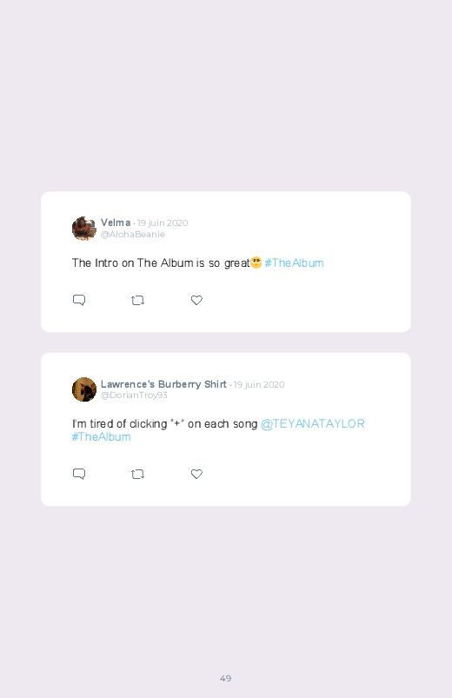The height and width of the screenshot is (698, 452).
Task: Click Velma's tweet date 19 juin 2020
Action: 163,223
